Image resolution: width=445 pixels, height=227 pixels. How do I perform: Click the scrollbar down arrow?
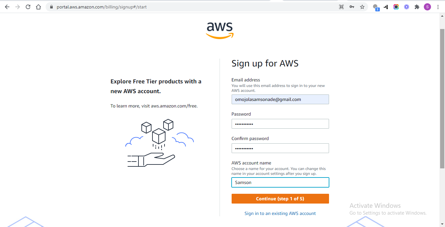click(x=442, y=224)
